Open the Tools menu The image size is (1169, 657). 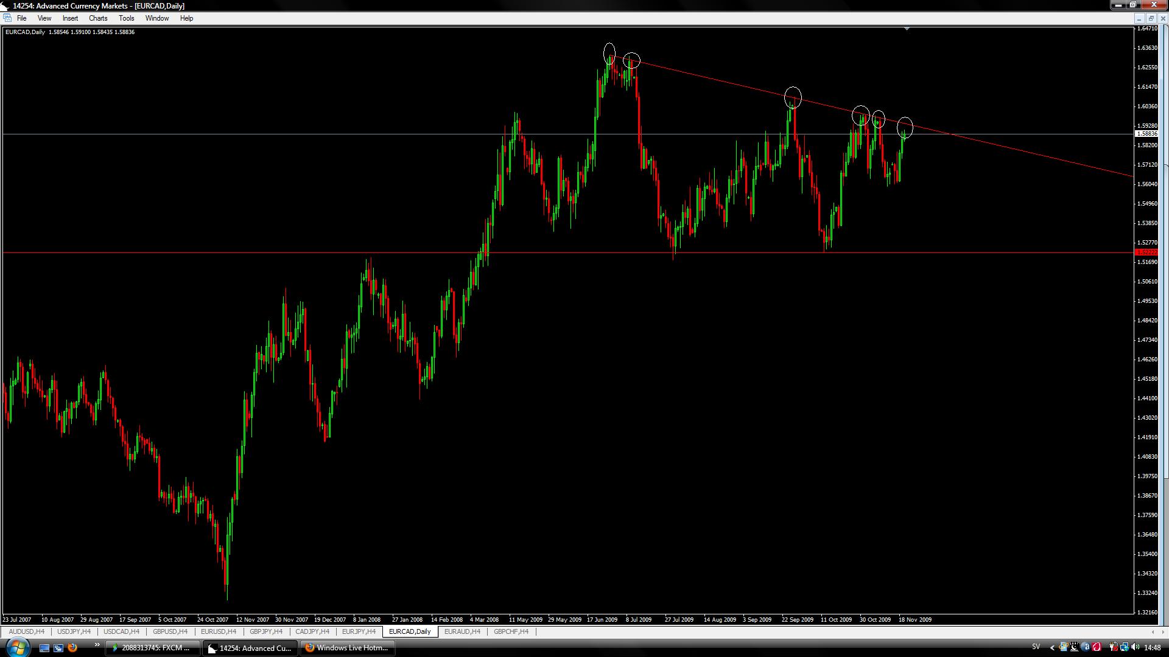[126, 18]
